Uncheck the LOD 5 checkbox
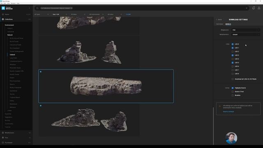 click(233, 62)
